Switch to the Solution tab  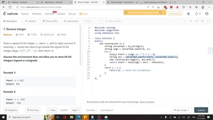click(30, 21)
